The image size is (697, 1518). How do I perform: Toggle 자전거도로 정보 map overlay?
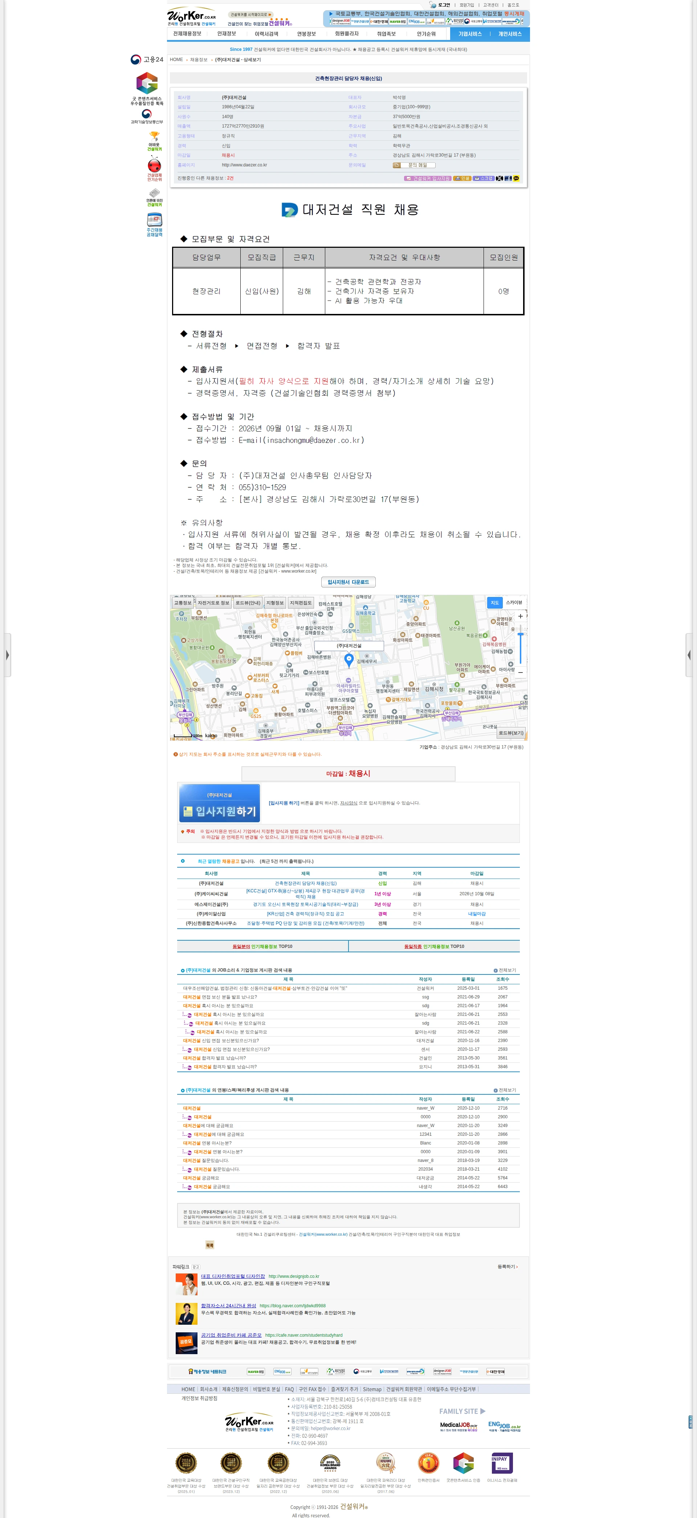pos(213,603)
